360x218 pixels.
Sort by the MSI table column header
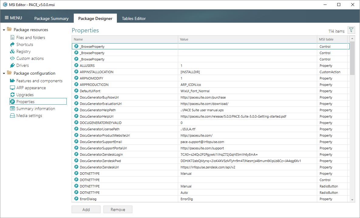click(x=332, y=39)
